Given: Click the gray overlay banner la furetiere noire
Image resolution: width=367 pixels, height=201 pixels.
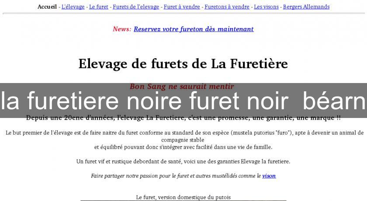Looking at the screenshot, I should (183, 101).
